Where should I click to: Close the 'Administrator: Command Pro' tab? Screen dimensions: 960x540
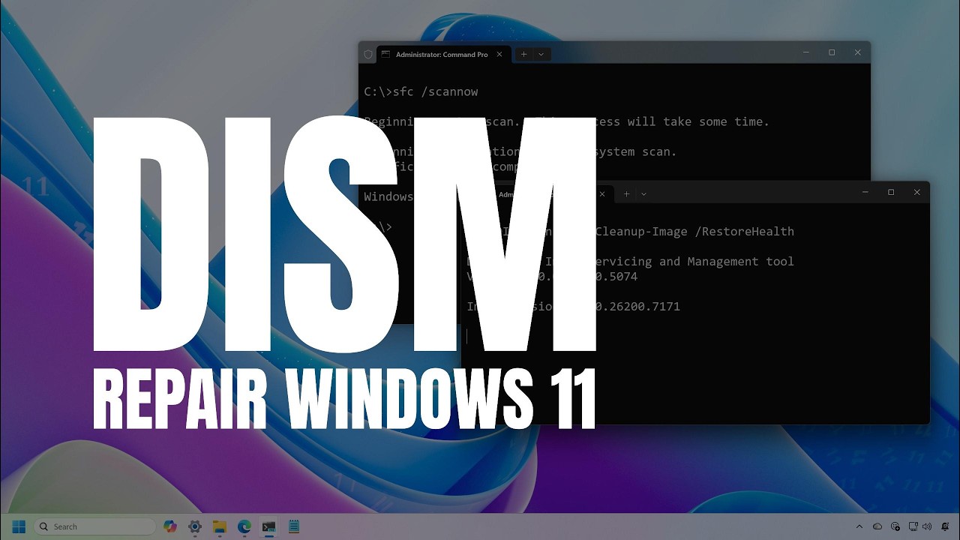pos(499,54)
